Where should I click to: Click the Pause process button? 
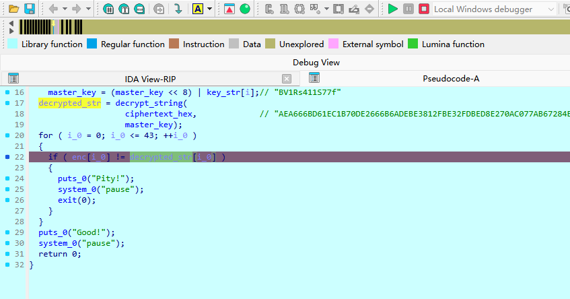click(x=408, y=9)
